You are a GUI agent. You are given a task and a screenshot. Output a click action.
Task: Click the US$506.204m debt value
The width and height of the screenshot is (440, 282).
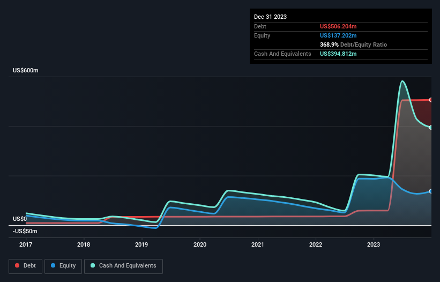tap(338, 26)
